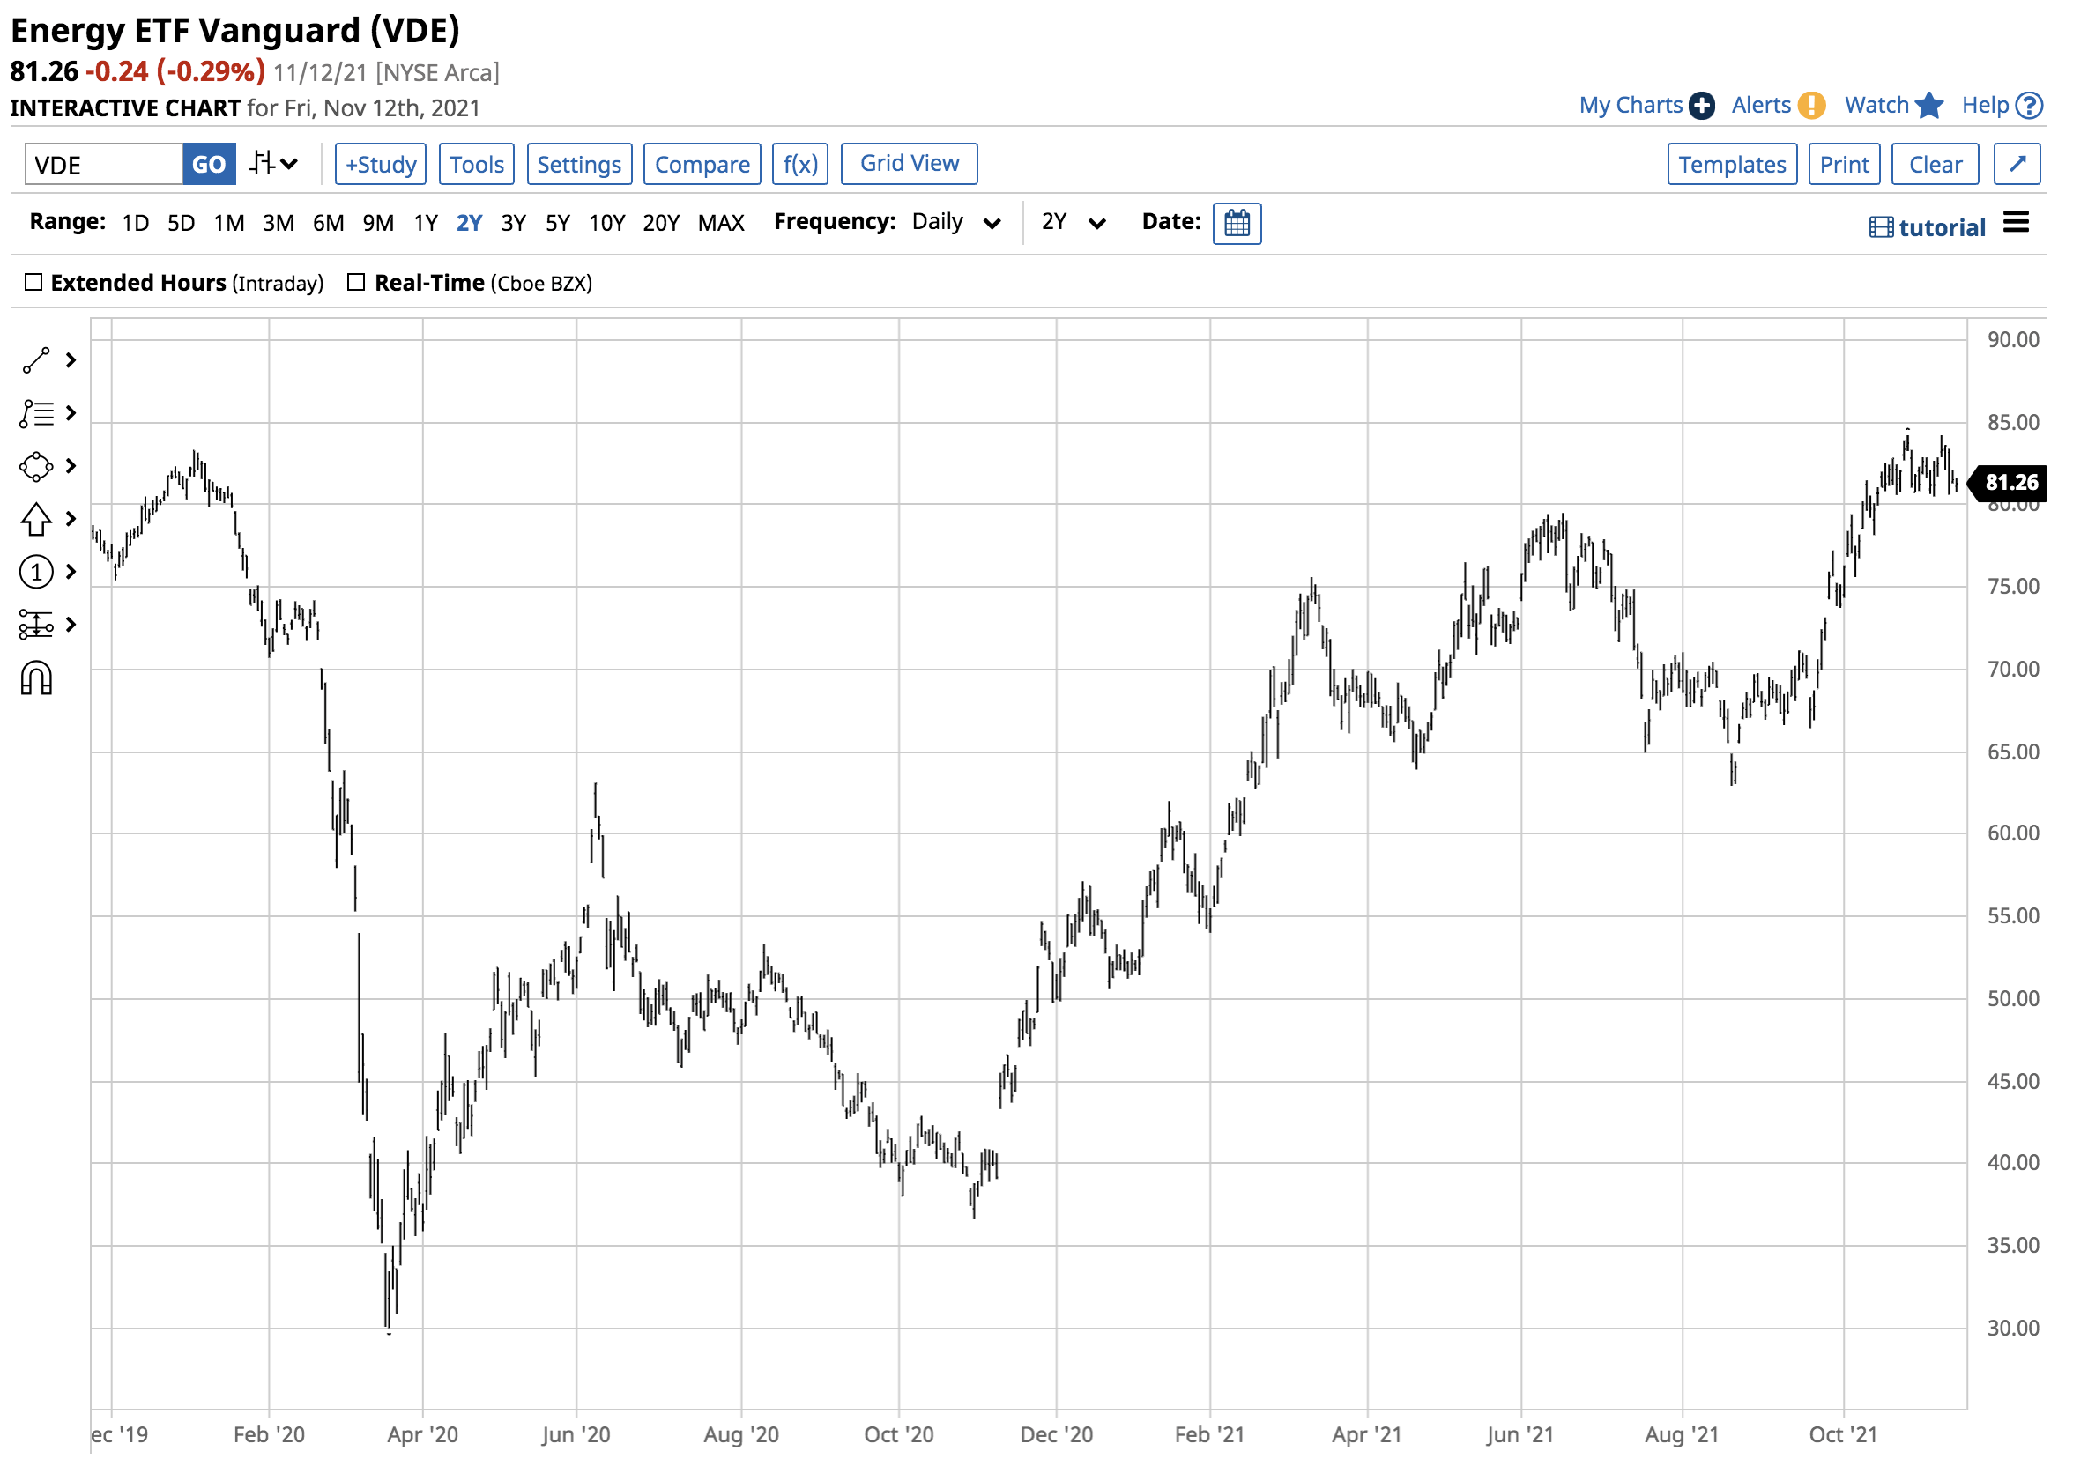Open the Compare button
This screenshot has height=1466, width=2073.
702,164
